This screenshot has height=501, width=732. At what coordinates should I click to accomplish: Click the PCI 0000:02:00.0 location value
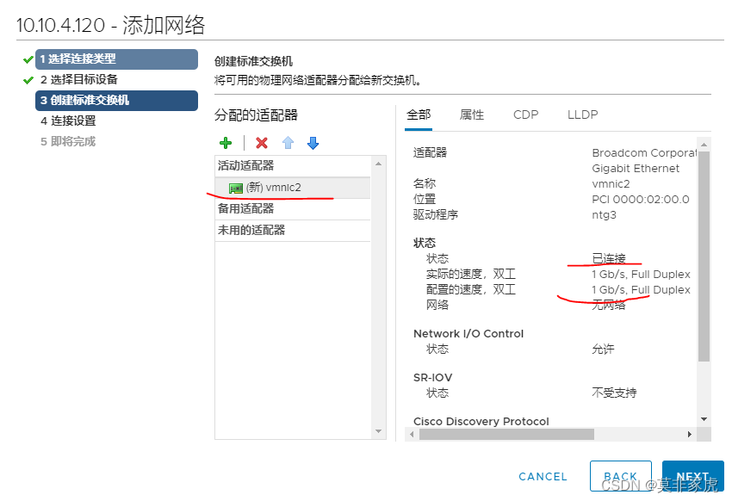(641, 199)
